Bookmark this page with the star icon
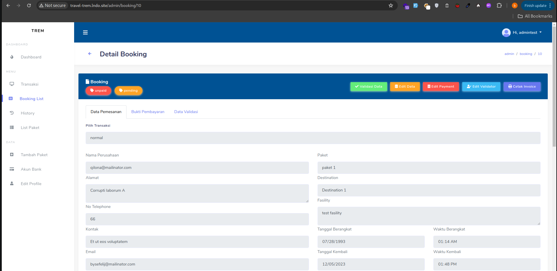This screenshot has height=271, width=557. tap(391, 5)
